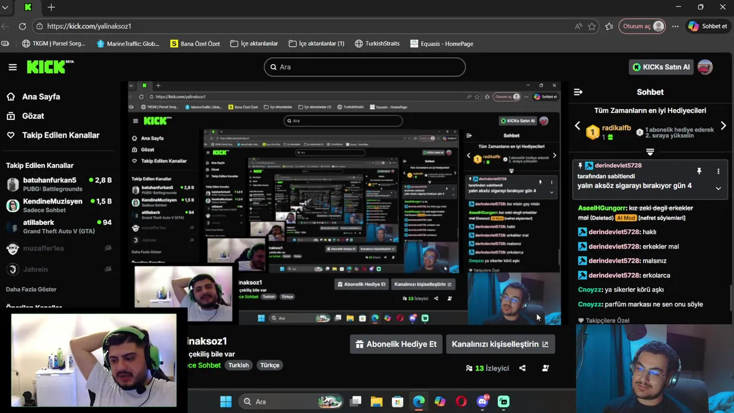Open the green Sohbet category link

pos(204,365)
